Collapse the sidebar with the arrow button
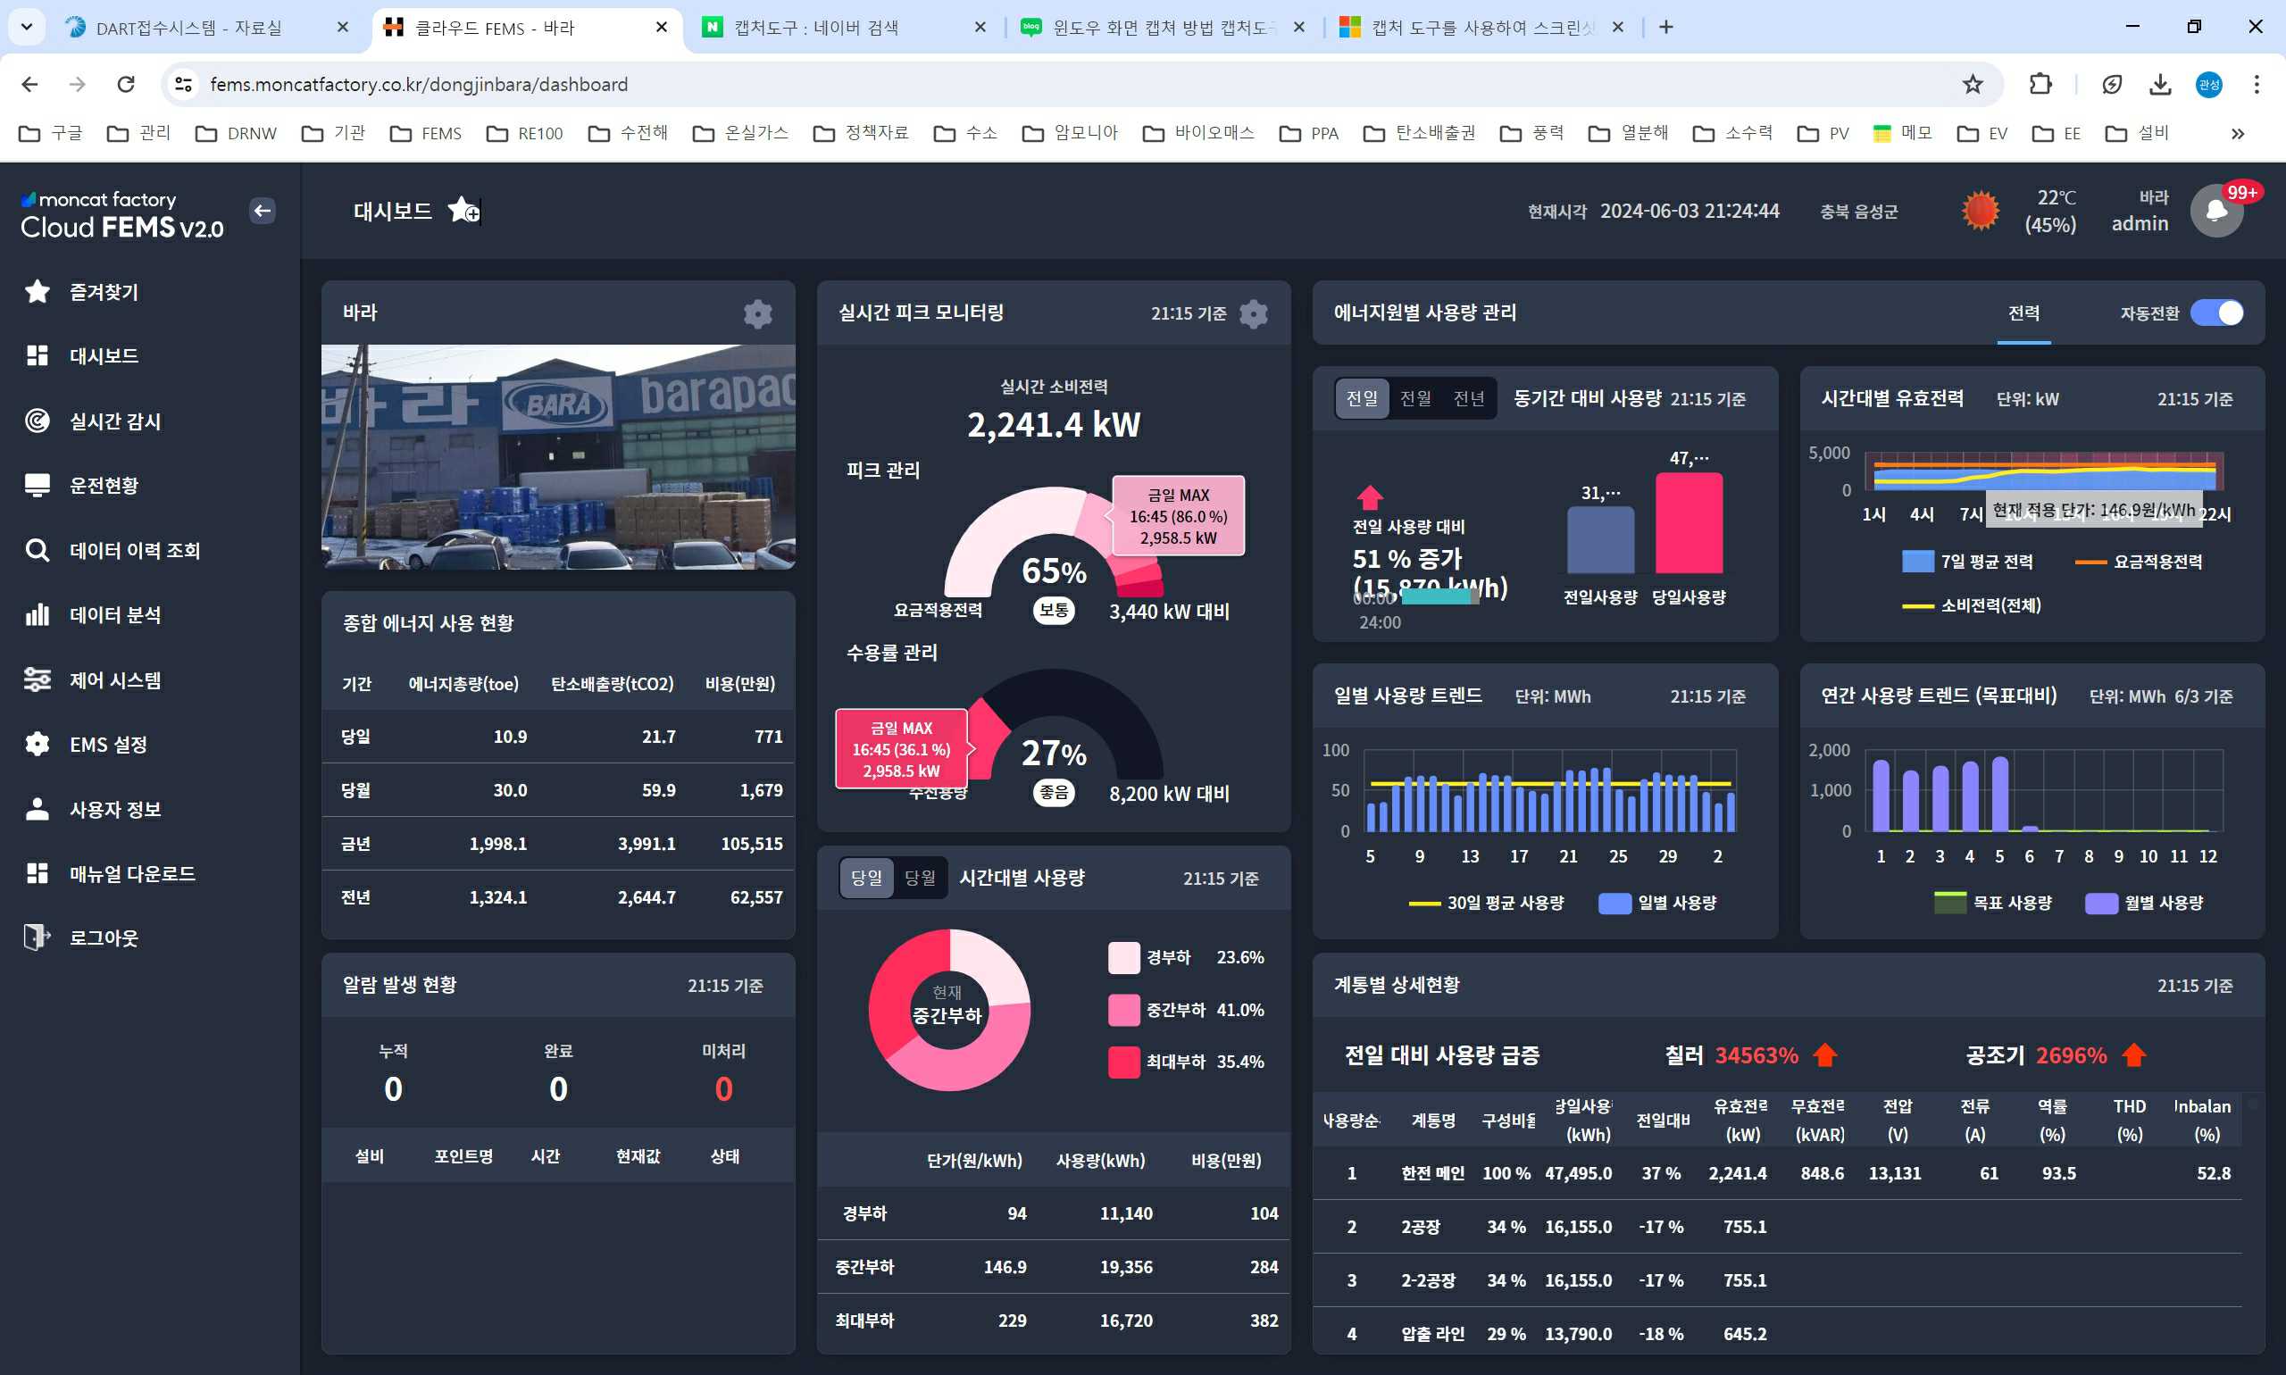Viewport: 2286px width, 1375px height. (263, 211)
